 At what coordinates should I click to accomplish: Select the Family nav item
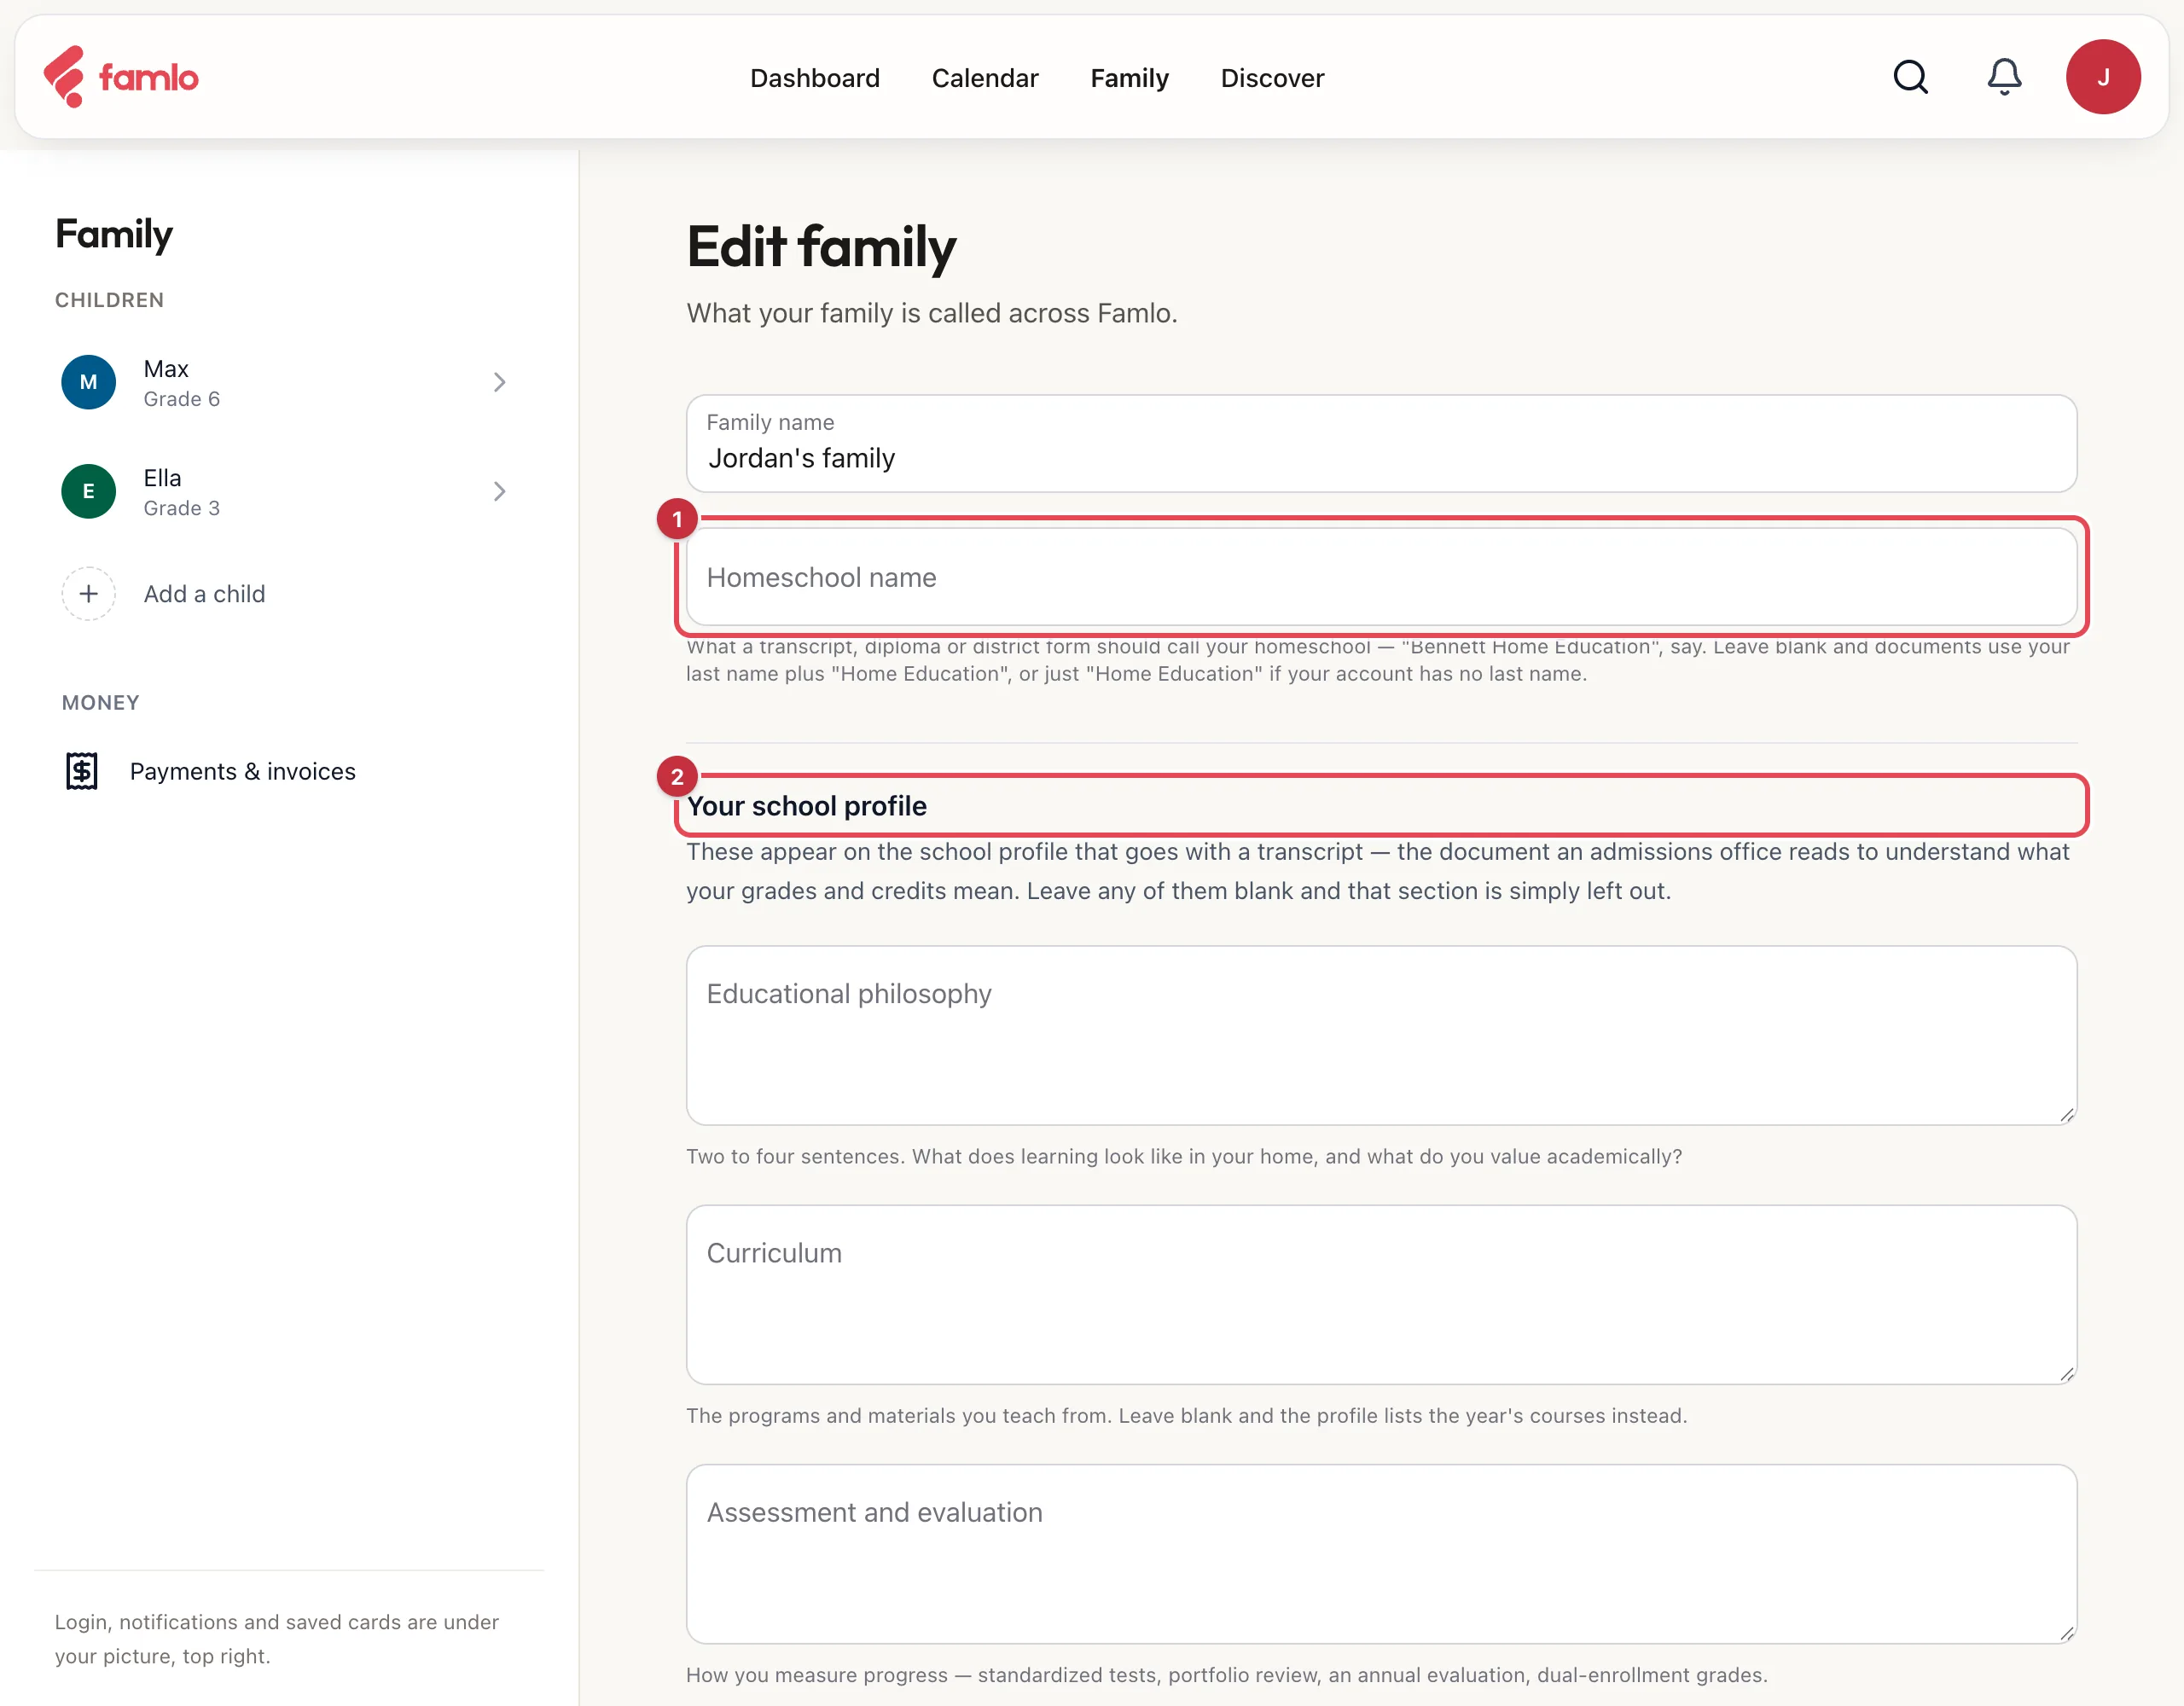(1129, 78)
